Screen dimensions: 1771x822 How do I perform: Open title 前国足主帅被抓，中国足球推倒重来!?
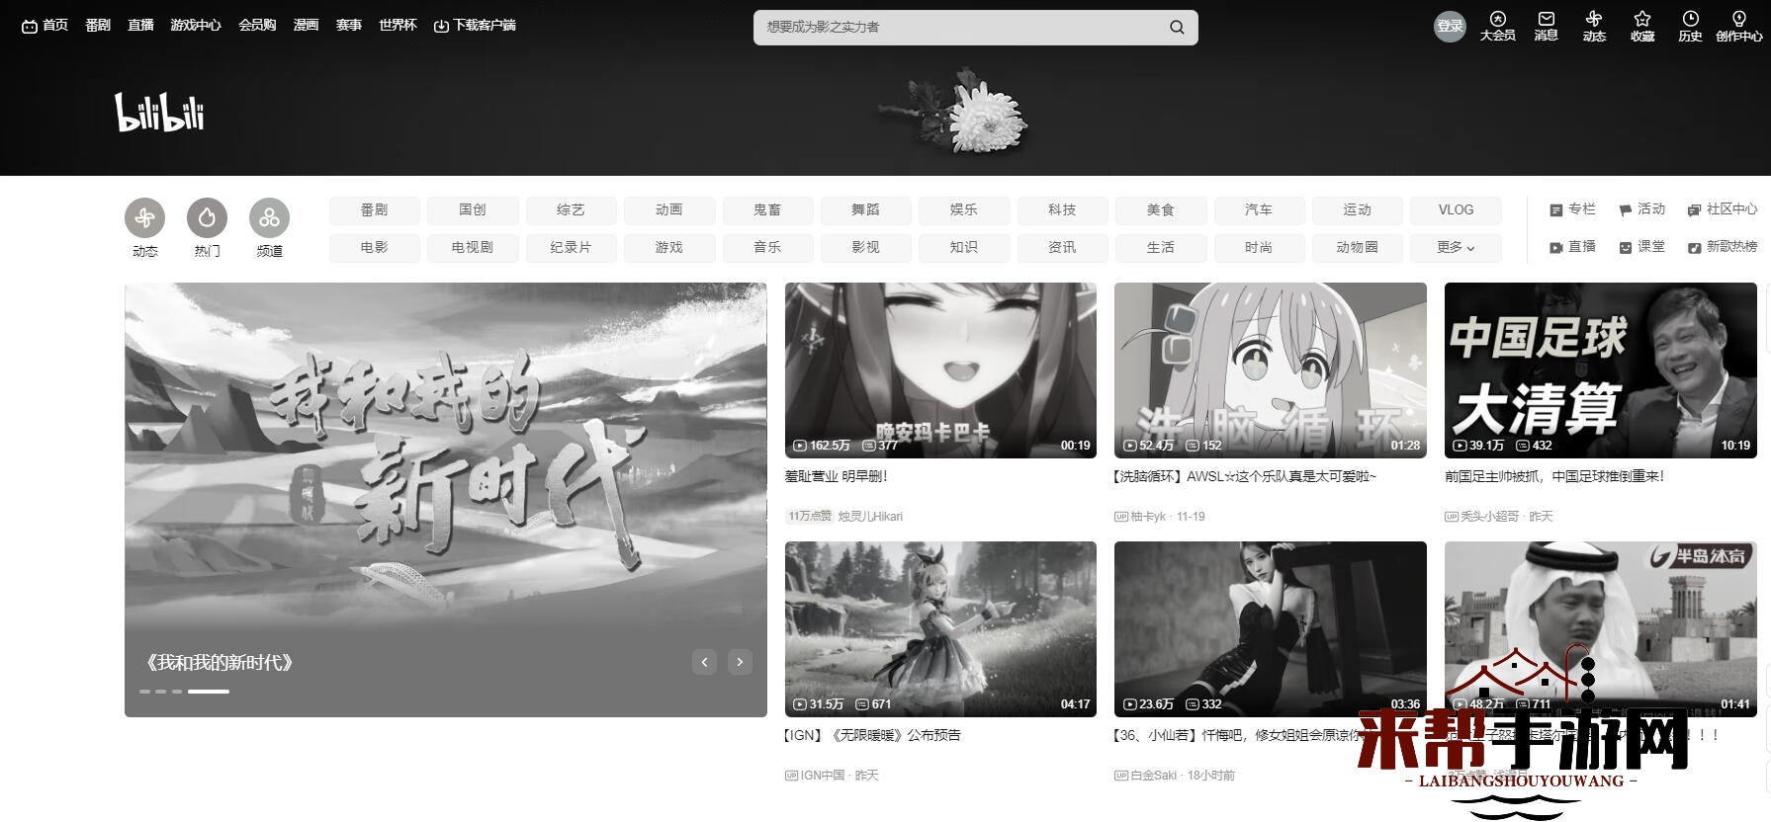(x=1554, y=476)
